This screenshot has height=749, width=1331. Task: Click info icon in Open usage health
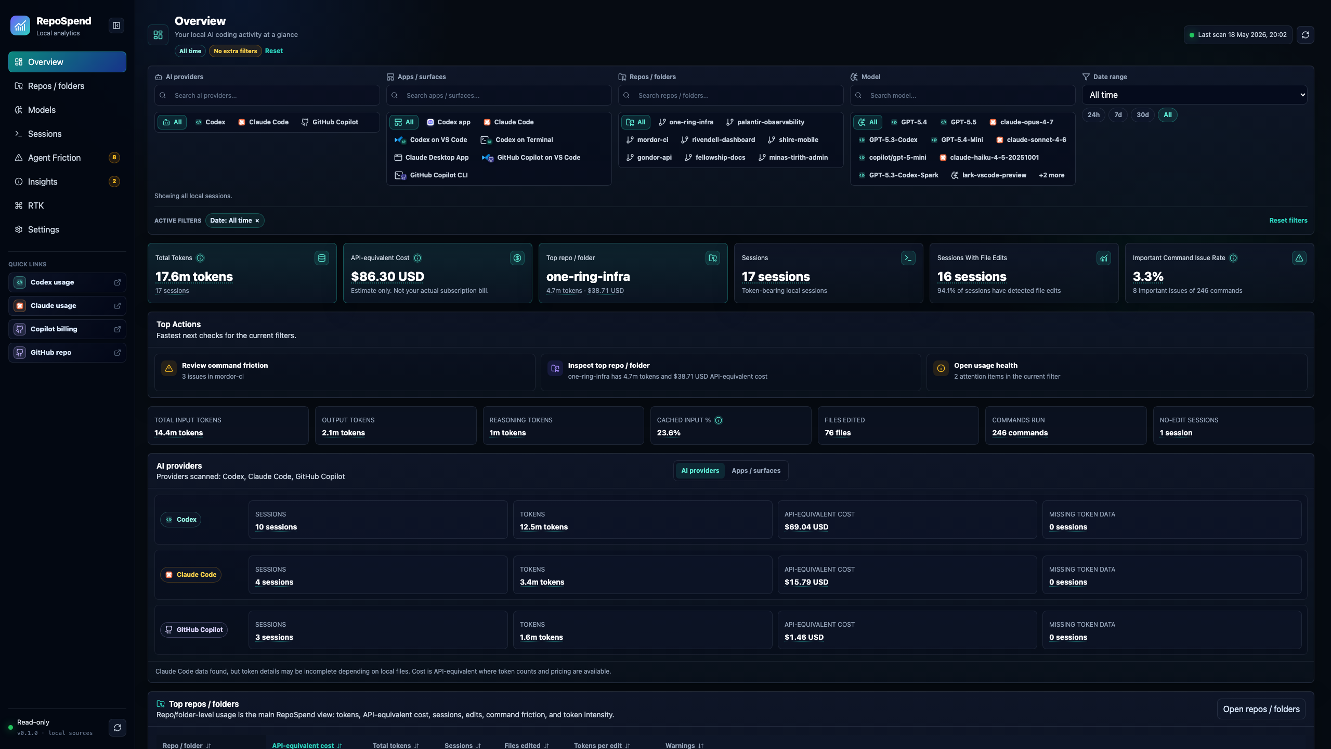point(941,368)
